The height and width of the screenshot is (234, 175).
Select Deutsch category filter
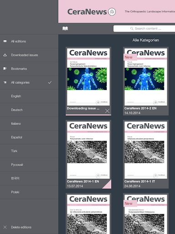pyautogui.click(x=29, y=110)
